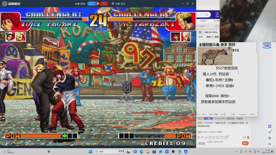The height and width of the screenshot is (155, 276).
Task: Toggle night mode moon icon in sidebar
Action: click(x=269, y=132)
